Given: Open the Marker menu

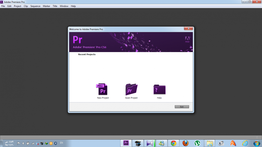Looking at the screenshot, I should pos(46,6).
